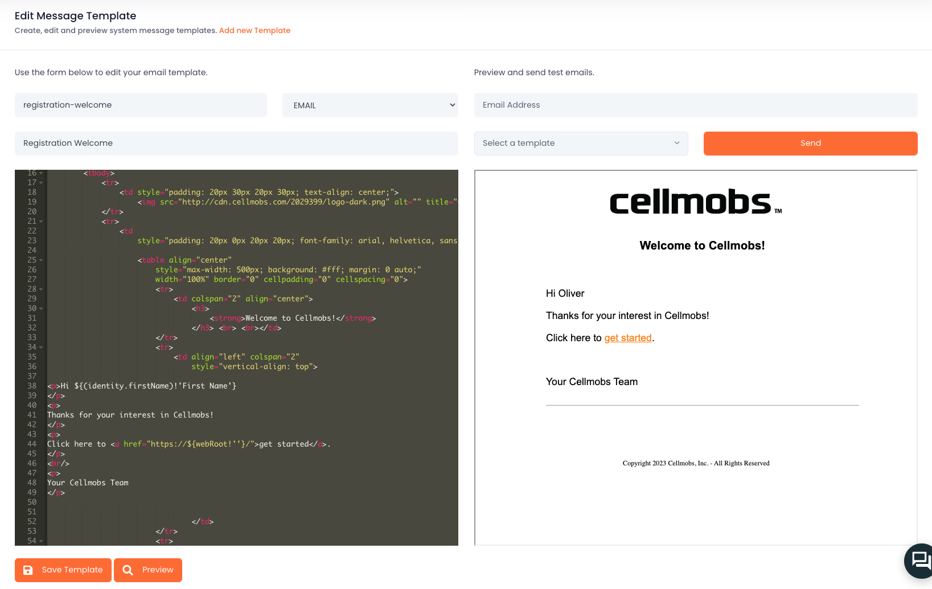Screen dimensions: 932x589
Task: Click the Preview button
Action: pyautogui.click(x=148, y=570)
